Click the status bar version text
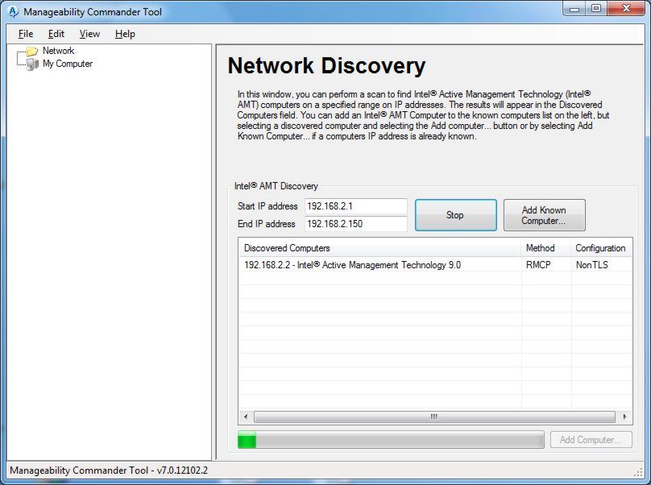Screen dimensions: 651x485 pos(109,470)
